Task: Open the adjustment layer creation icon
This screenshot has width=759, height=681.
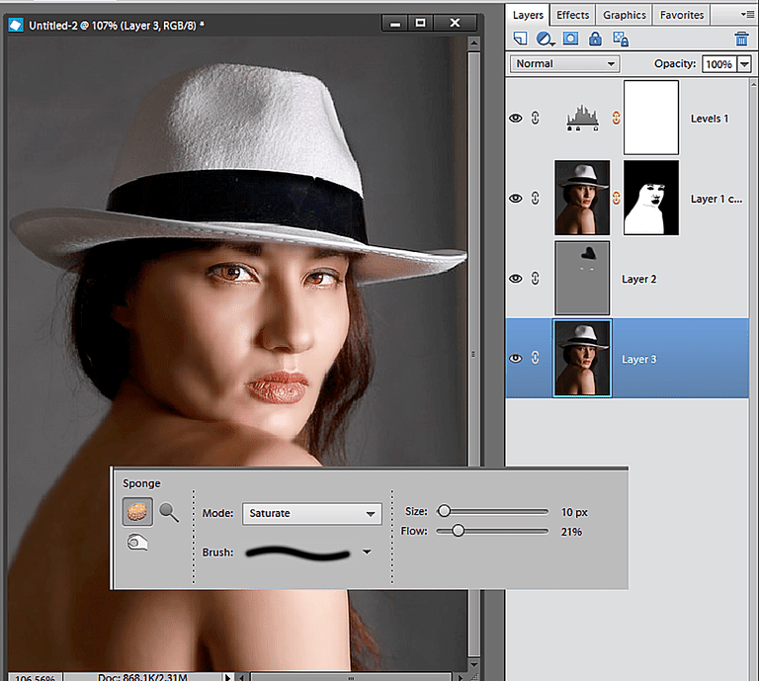Action: tap(546, 39)
